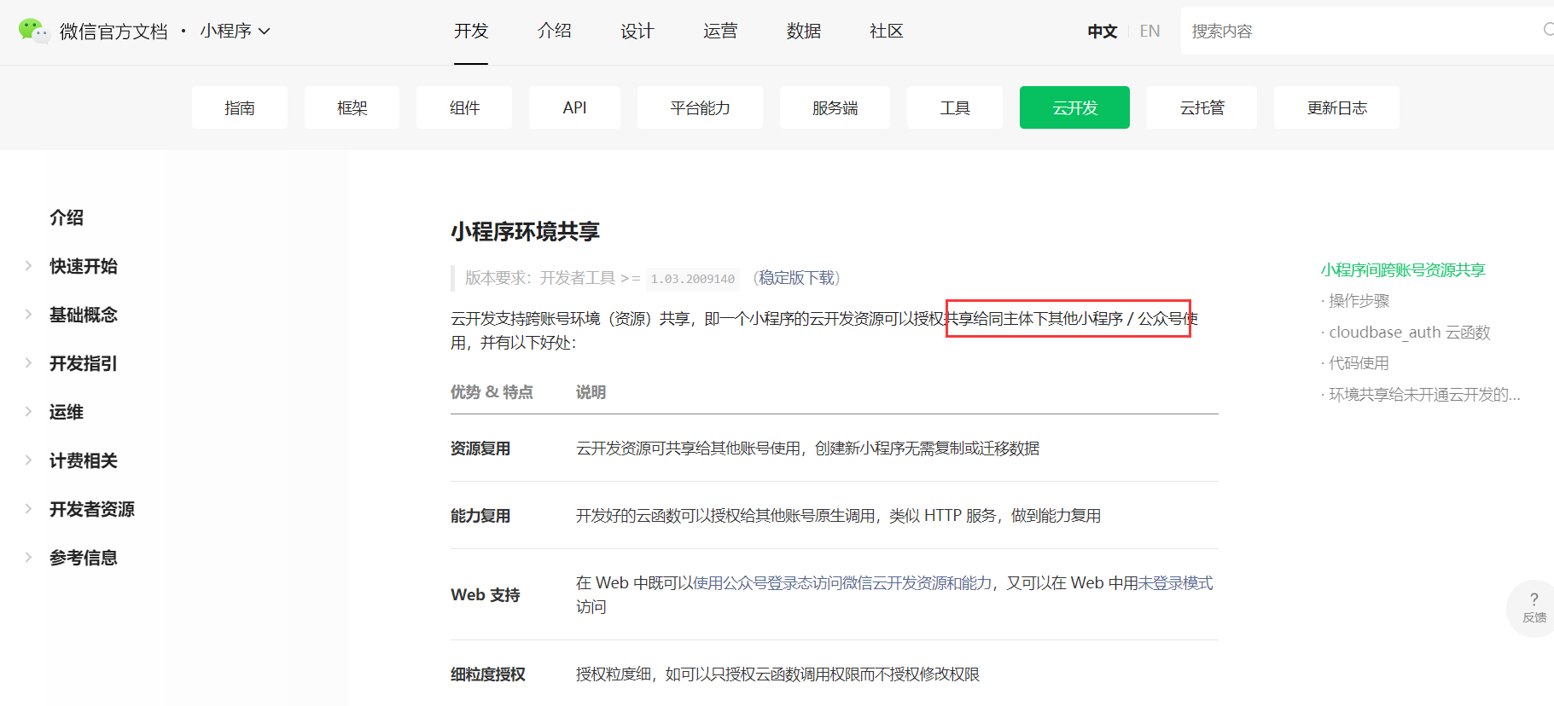Expand the 开发指引 sidebar section
The width and height of the screenshot is (1554, 706).
point(83,363)
